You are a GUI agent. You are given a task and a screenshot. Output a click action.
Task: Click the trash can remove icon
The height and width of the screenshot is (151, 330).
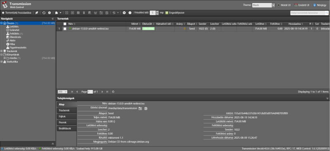84,13
